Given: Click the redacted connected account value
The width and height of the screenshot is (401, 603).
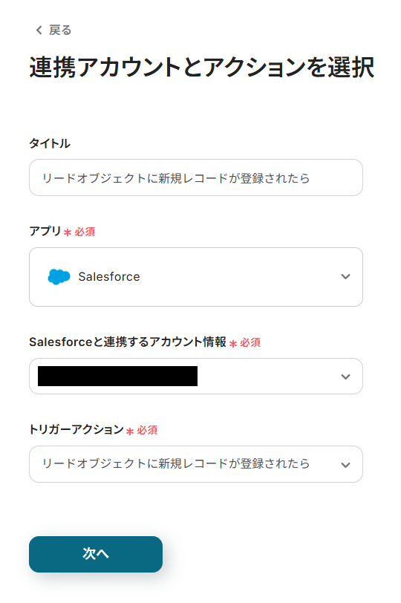Looking at the screenshot, I should pyautogui.click(x=117, y=376).
